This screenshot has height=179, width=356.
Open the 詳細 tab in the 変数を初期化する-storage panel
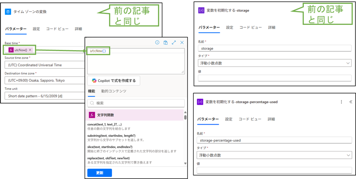click(x=272, y=28)
